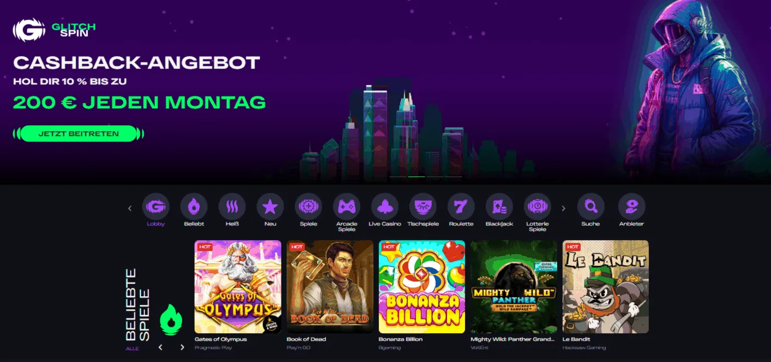Open the Arcade Spiele gamepad icon
The image size is (771, 362).
click(x=347, y=207)
